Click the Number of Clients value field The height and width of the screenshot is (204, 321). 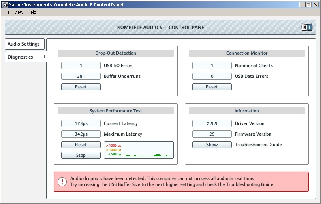[x=212, y=66]
